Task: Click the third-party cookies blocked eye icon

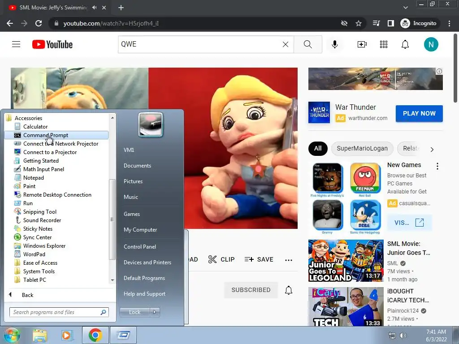Action: (x=344, y=23)
